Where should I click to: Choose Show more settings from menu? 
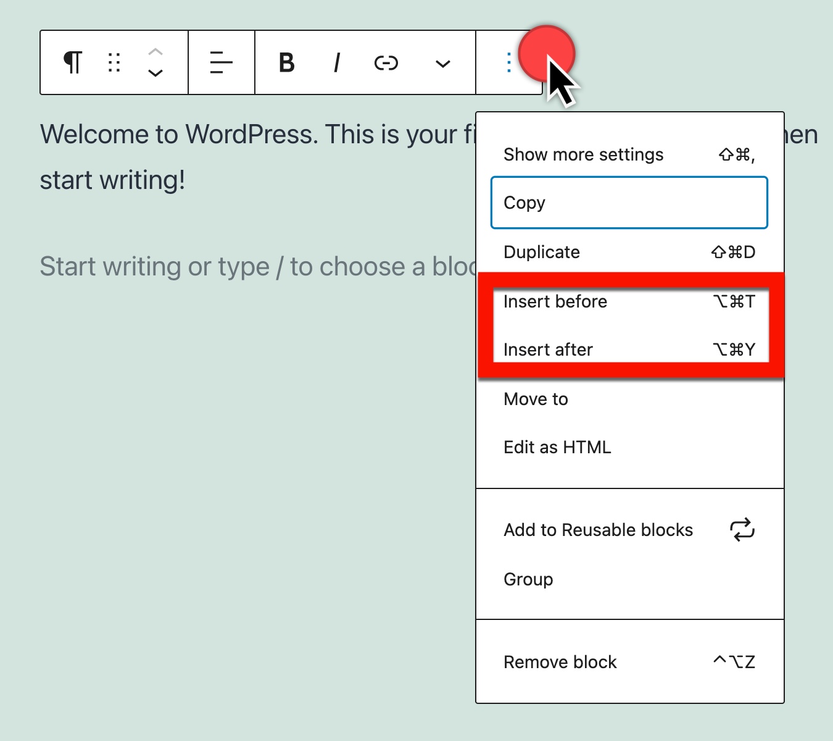[x=629, y=154]
